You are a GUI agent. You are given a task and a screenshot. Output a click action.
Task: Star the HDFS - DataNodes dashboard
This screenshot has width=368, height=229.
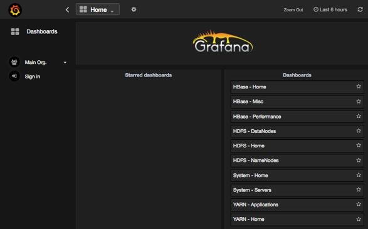coord(359,130)
